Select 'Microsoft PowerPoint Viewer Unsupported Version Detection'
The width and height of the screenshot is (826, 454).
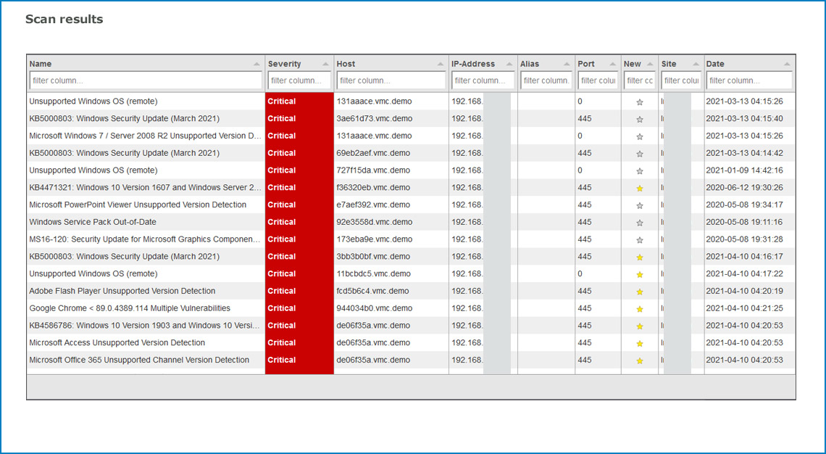138,205
